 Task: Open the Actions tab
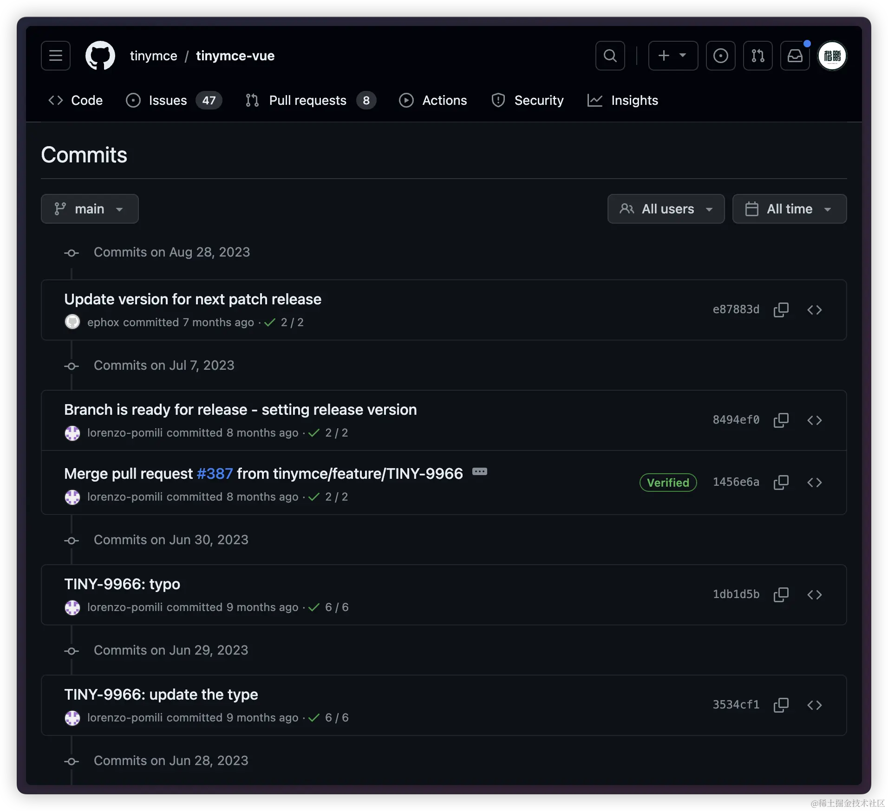433,100
